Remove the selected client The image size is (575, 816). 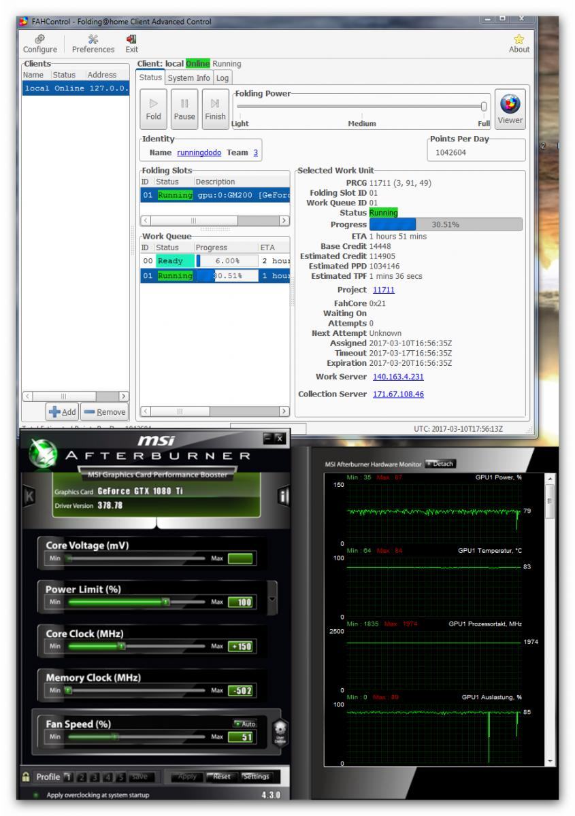(104, 412)
